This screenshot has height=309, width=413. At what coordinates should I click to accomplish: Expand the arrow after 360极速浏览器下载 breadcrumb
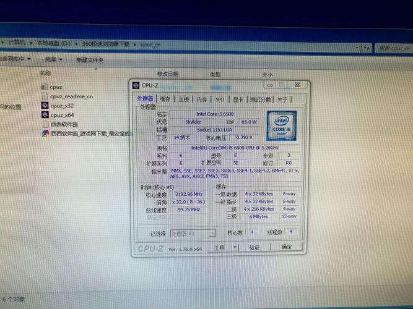point(135,44)
